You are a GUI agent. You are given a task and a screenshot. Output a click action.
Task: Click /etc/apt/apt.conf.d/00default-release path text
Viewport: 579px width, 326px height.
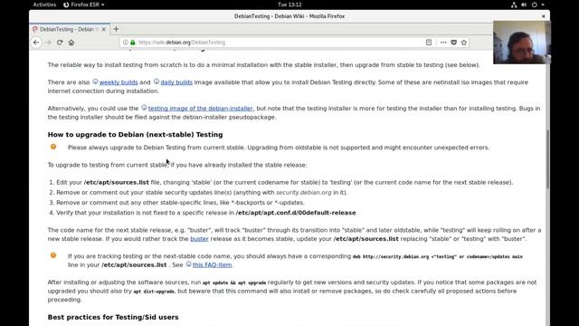(x=296, y=213)
